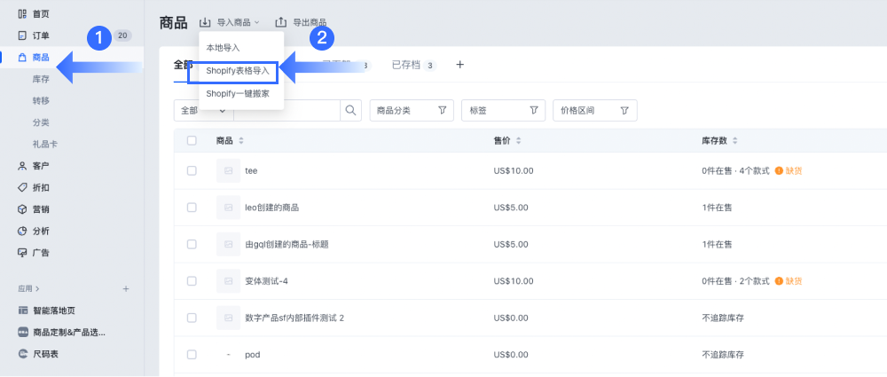Check the box for product tee

point(192,170)
